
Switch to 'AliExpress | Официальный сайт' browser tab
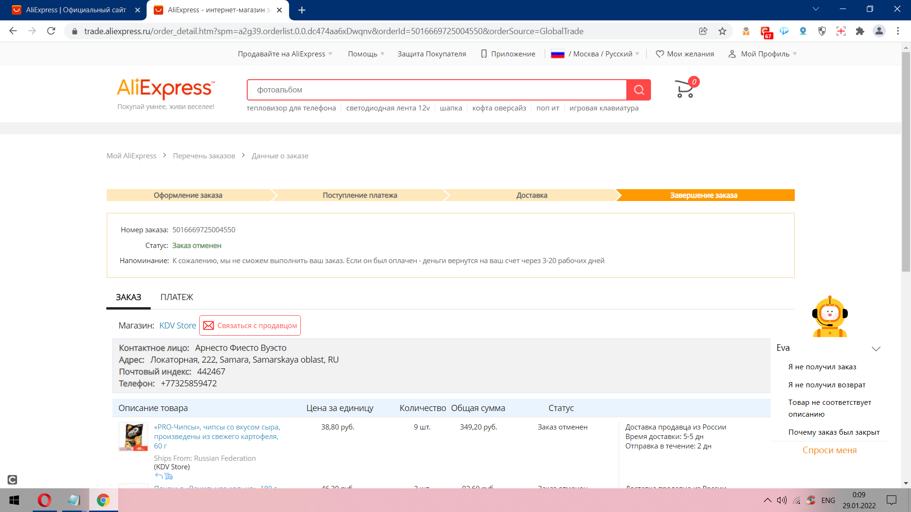(76, 10)
